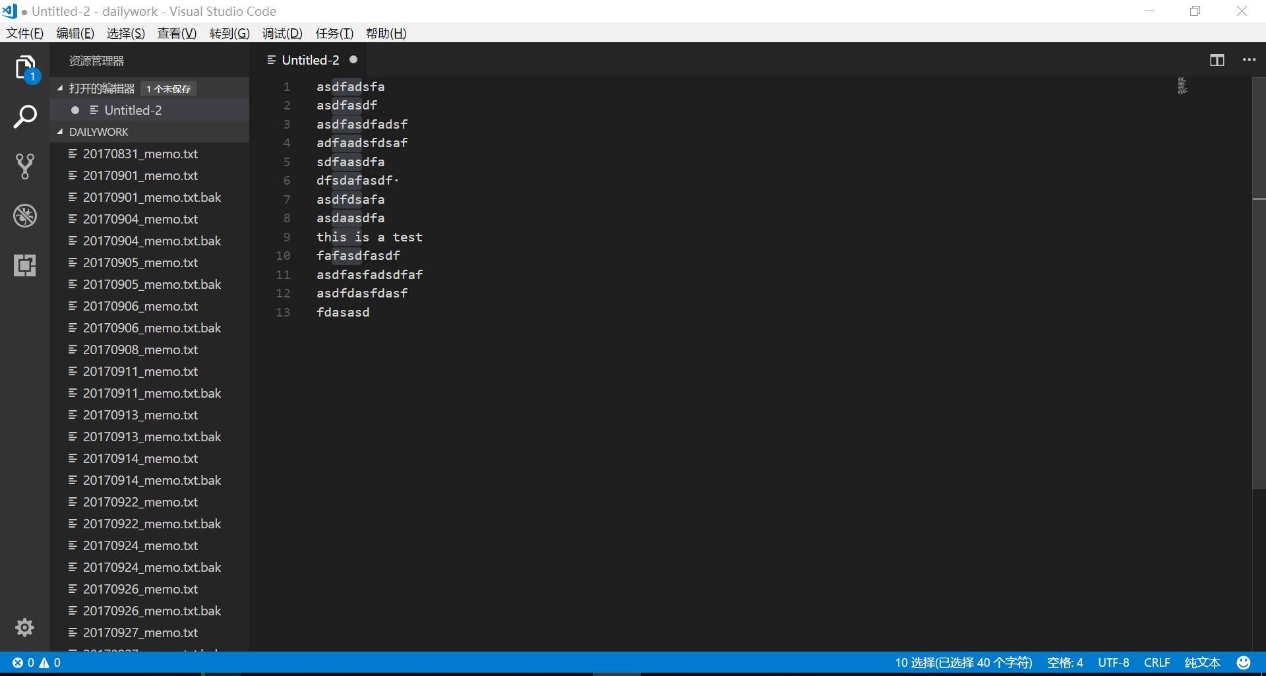Change line endings via CRLF
This screenshot has height=676, width=1266.
point(1157,663)
